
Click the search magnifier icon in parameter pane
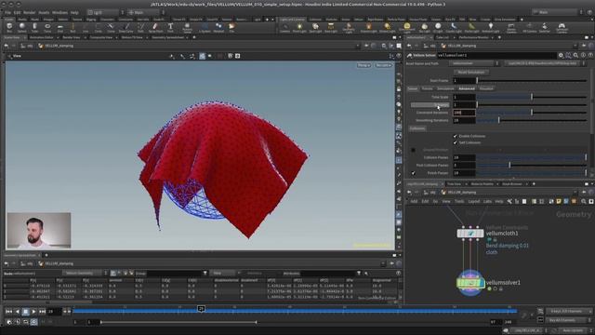(575, 56)
